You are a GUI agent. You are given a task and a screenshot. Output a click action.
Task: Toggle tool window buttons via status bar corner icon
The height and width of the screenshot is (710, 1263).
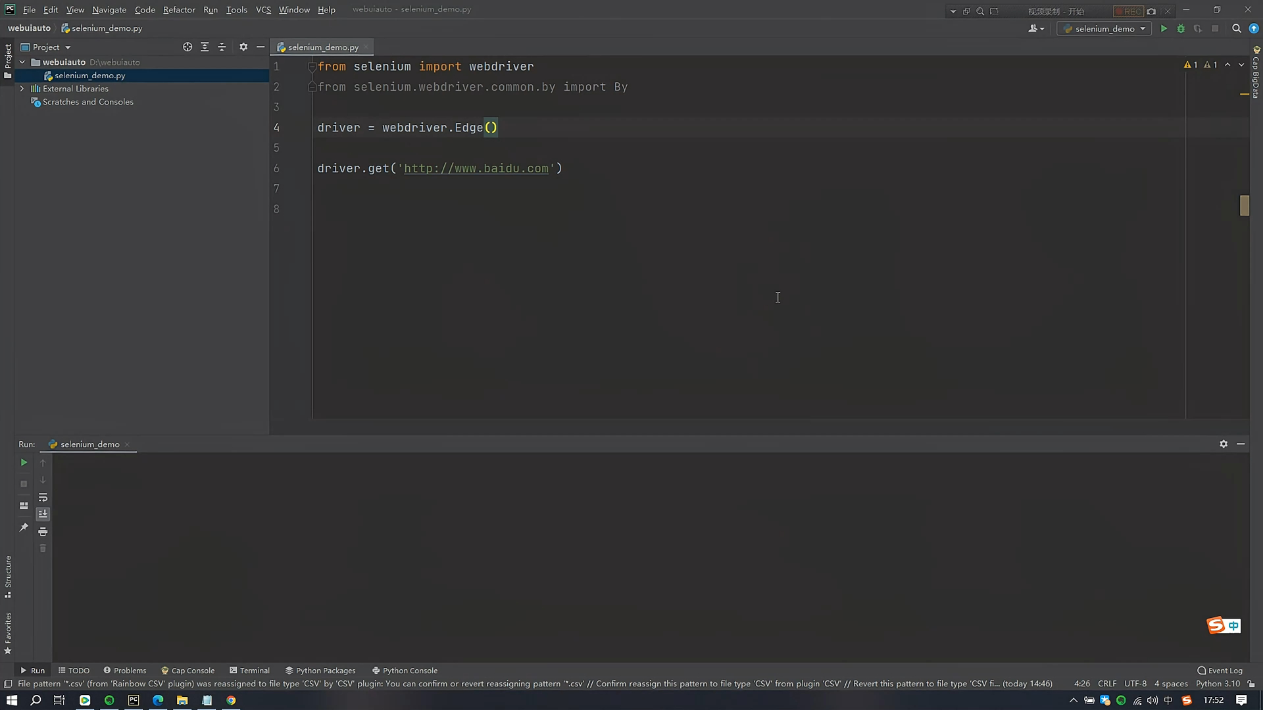(8, 684)
